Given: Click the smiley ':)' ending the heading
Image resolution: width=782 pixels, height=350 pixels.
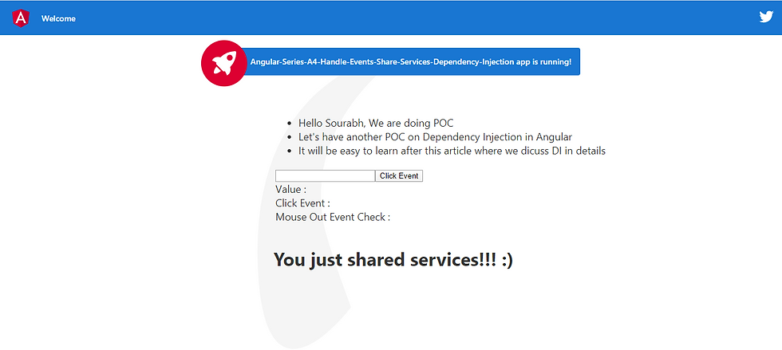Looking at the screenshot, I should click(x=508, y=260).
